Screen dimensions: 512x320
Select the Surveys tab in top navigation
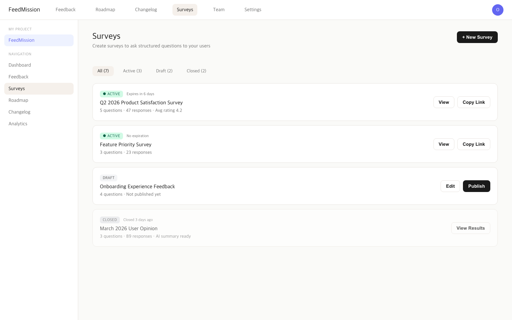click(x=185, y=10)
